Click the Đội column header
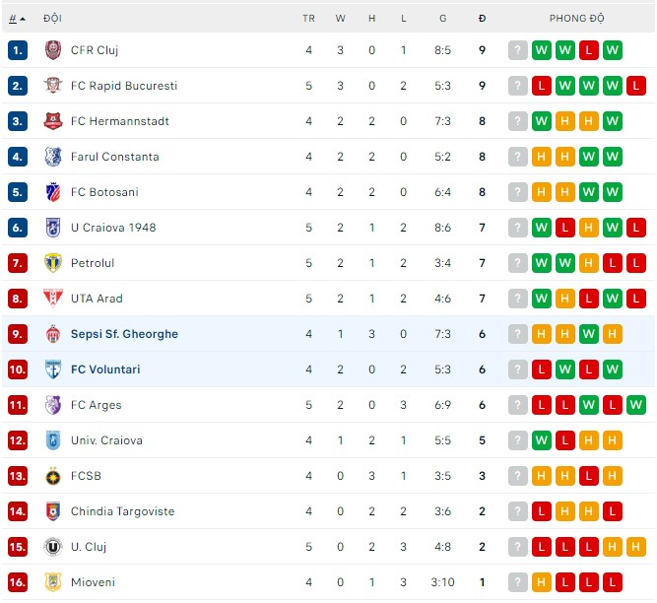 52,19
